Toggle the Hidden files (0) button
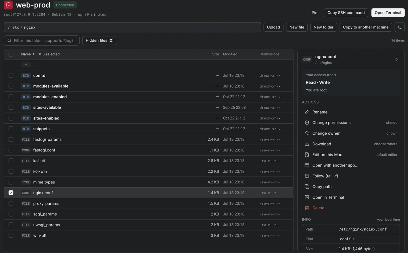The height and width of the screenshot is (253, 408). [100, 40]
